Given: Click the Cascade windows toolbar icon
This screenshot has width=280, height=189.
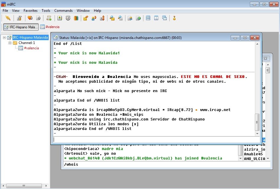Looking at the screenshot, I should [164, 18].
